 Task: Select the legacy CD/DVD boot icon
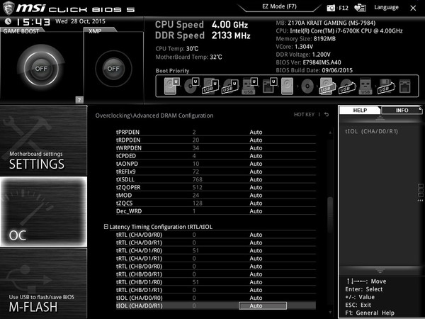click(x=307, y=86)
